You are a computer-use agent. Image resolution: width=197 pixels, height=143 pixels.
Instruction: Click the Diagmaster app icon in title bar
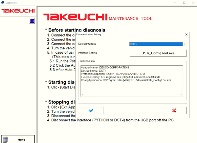coord(3,3)
